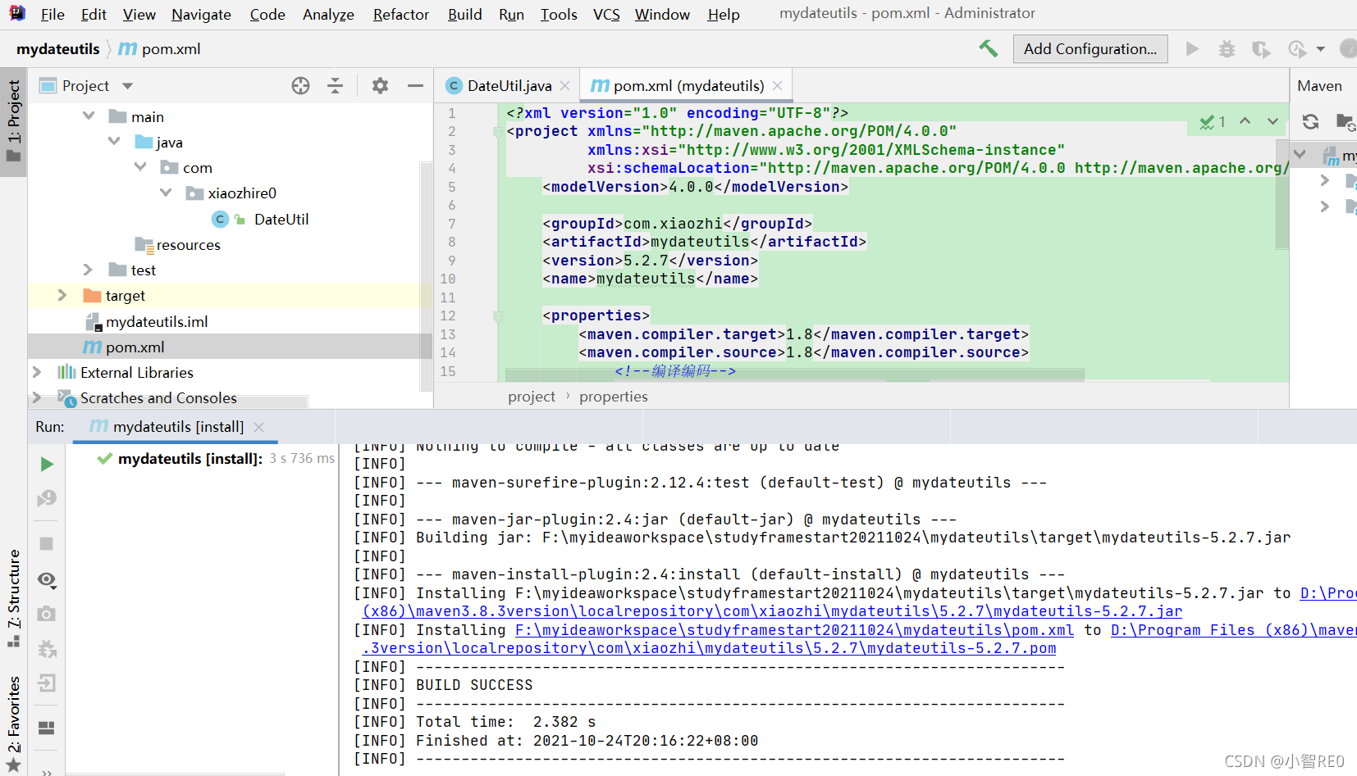Click the project breadcrumb below editor

coord(532,397)
